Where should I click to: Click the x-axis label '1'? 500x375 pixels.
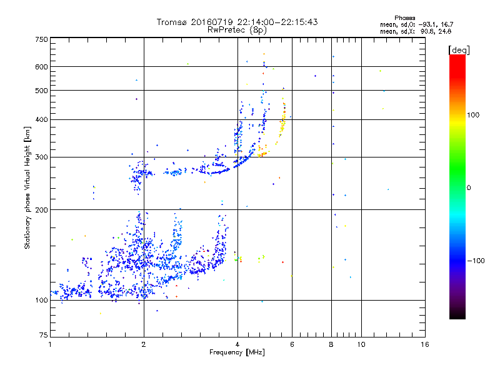click(x=50, y=344)
